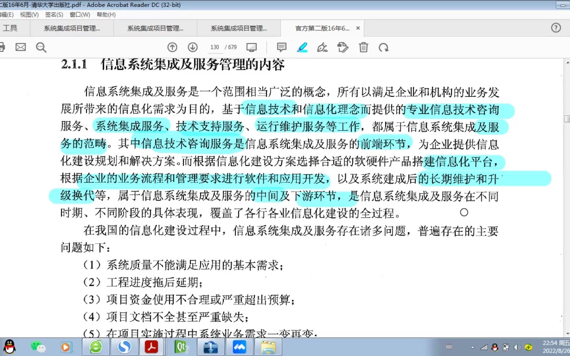570x356 pixels.
Task: Switch to Adobe Acrobat Reader in taskbar
Action: pos(151,347)
